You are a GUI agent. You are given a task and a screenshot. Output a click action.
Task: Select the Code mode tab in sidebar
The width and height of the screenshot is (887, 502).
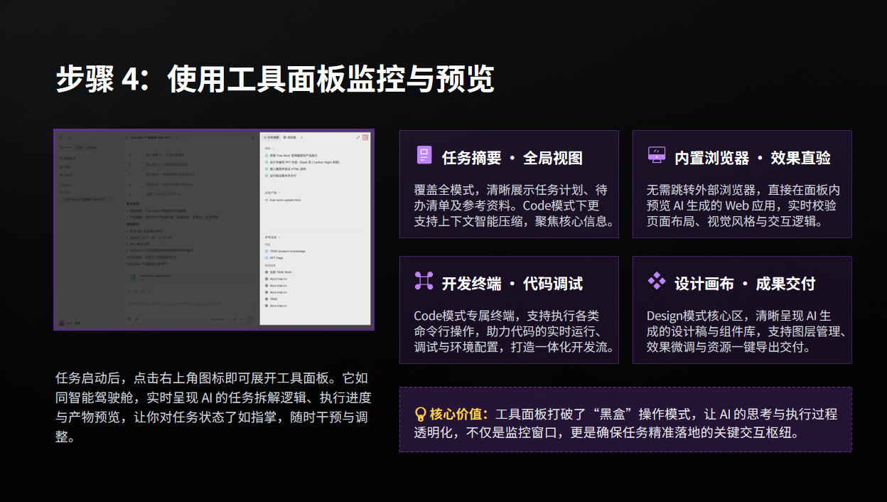point(79,147)
